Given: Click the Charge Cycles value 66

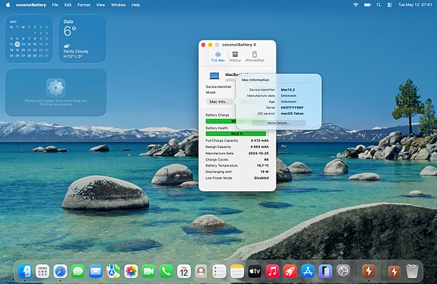Looking at the screenshot, I should click(267, 159).
